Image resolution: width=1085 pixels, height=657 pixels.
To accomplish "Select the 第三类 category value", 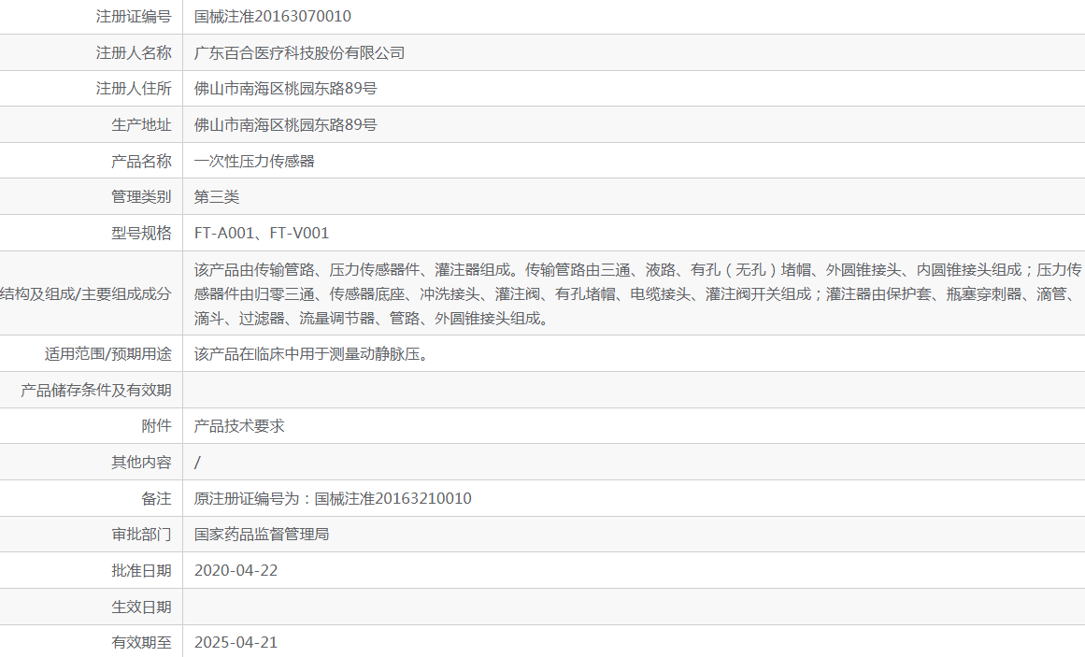I will pos(217,196).
